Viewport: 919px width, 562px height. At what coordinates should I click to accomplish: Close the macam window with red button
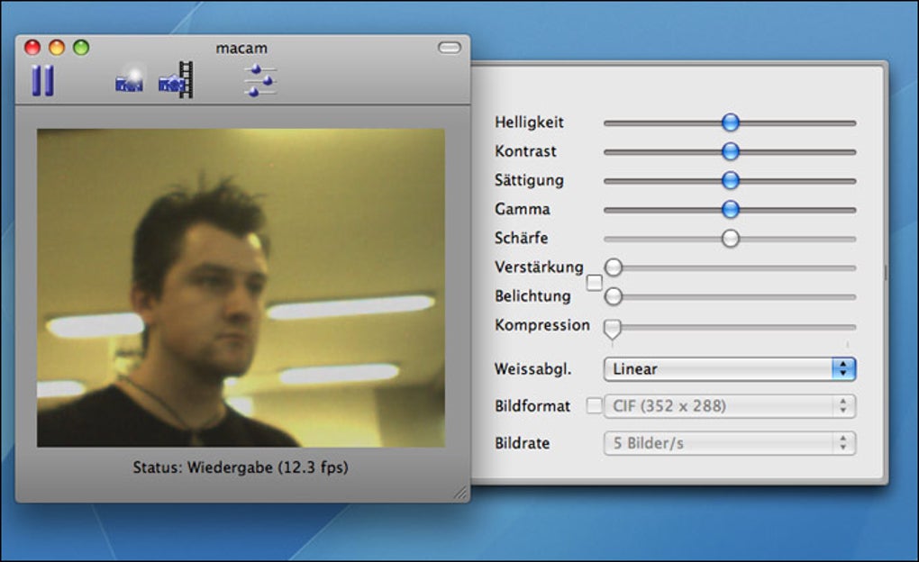(x=32, y=48)
